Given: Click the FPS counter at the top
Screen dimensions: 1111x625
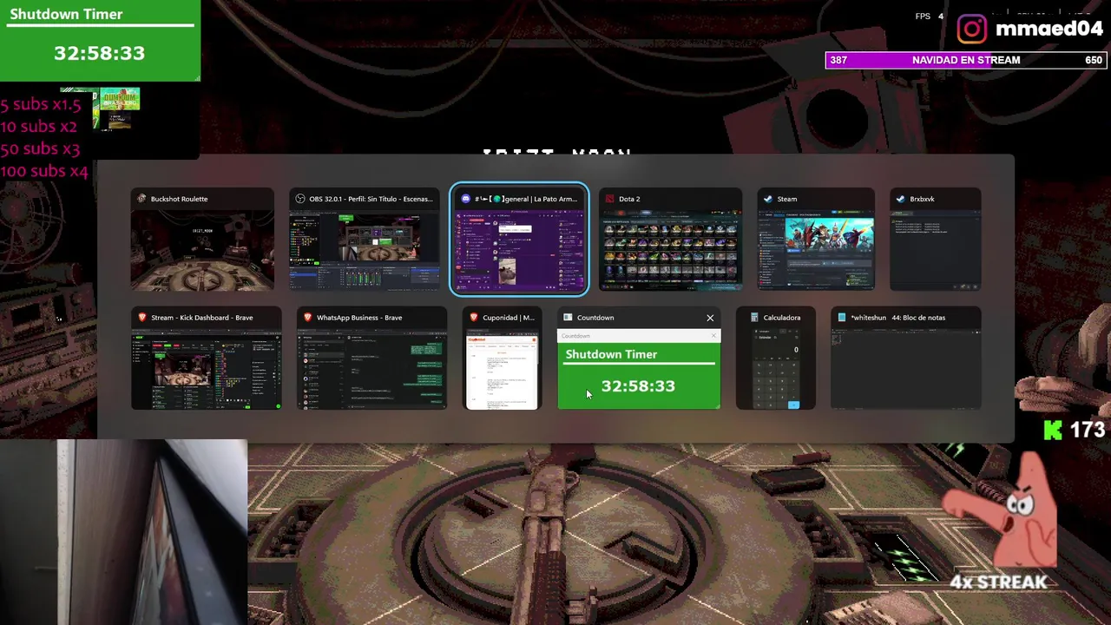Looking at the screenshot, I should point(929,16).
